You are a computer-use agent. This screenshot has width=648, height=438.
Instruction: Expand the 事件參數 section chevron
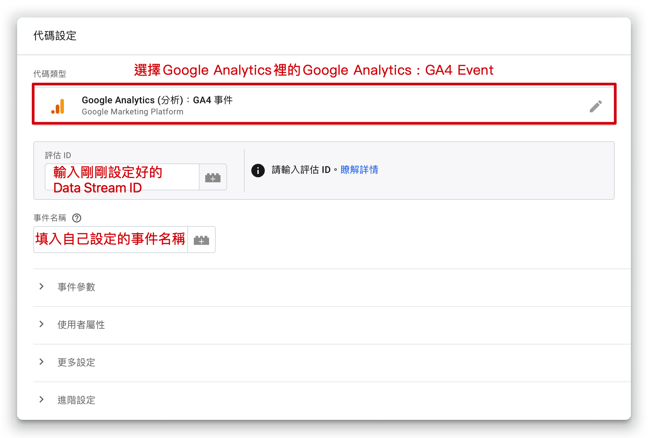41,287
